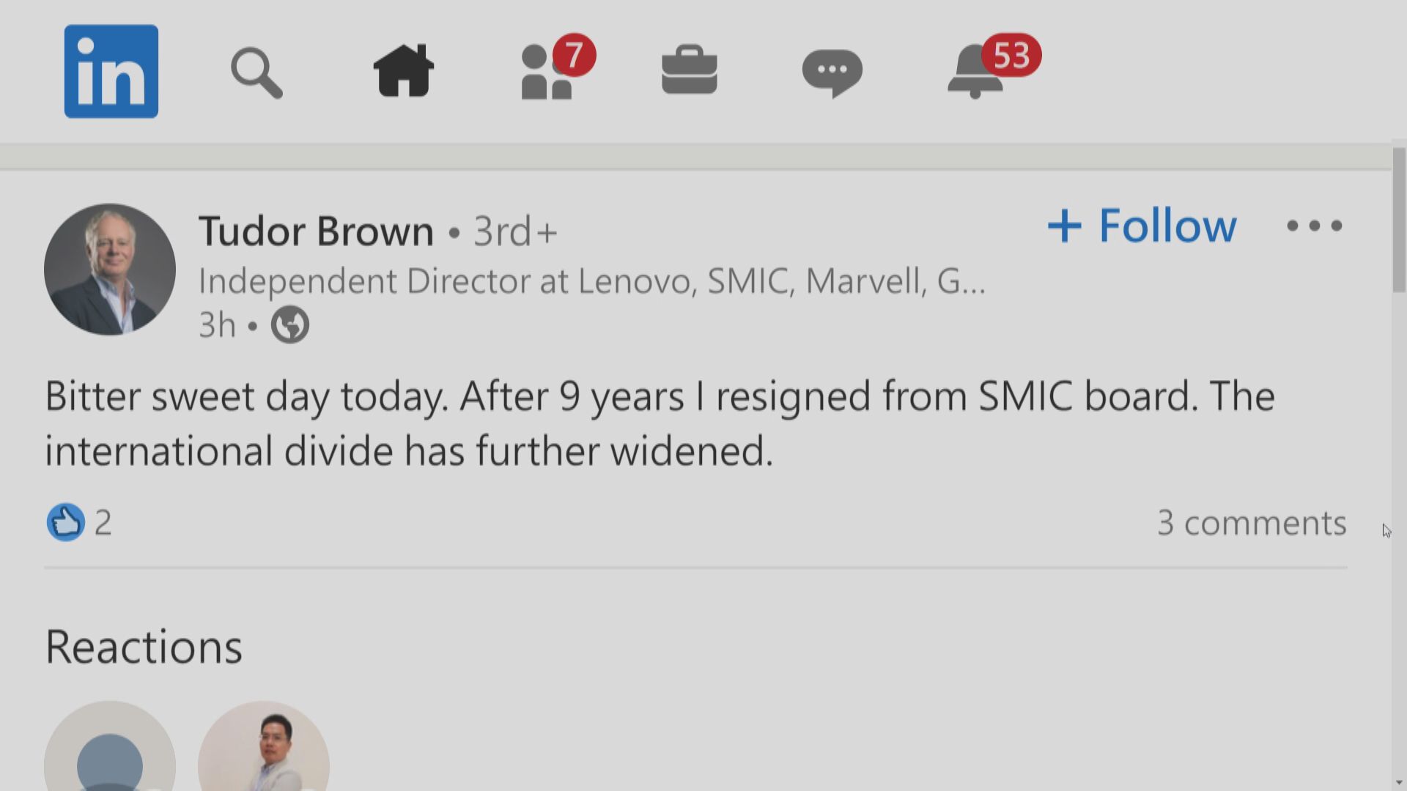
Task: Go to the Home feed icon
Action: (x=404, y=71)
